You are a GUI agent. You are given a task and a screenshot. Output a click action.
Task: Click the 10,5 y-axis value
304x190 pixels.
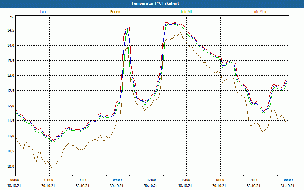11,151
